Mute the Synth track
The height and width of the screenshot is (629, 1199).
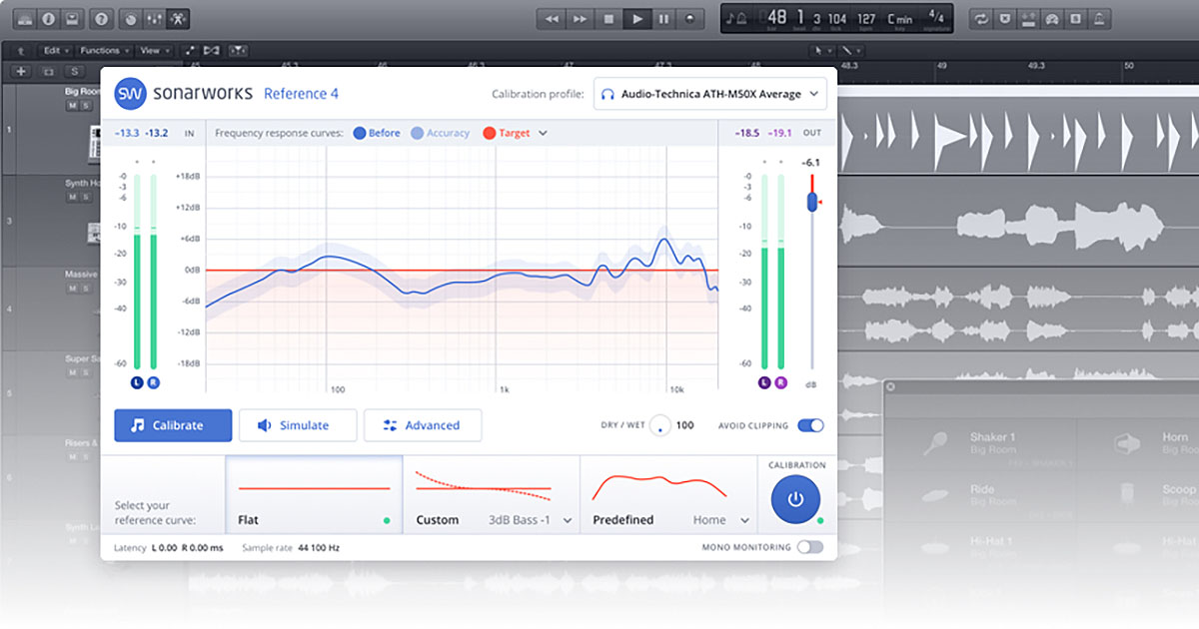point(71,197)
